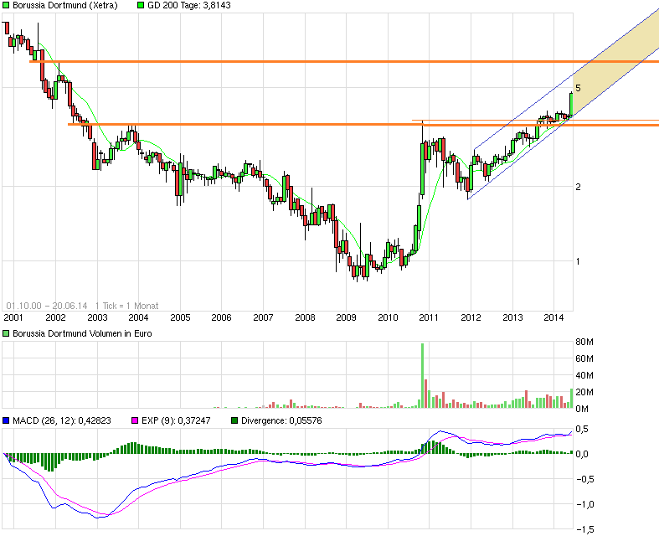Click the MACD axis value -1,0
Screen dimensions: 659x536
(585, 504)
